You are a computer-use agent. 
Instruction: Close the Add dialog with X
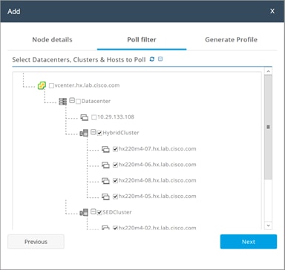click(x=272, y=11)
